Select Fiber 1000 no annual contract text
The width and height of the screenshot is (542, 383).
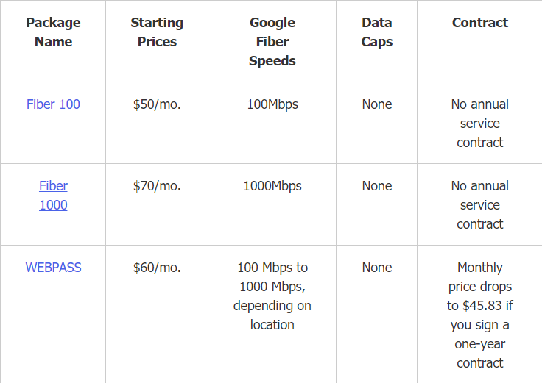(x=480, y=205)
